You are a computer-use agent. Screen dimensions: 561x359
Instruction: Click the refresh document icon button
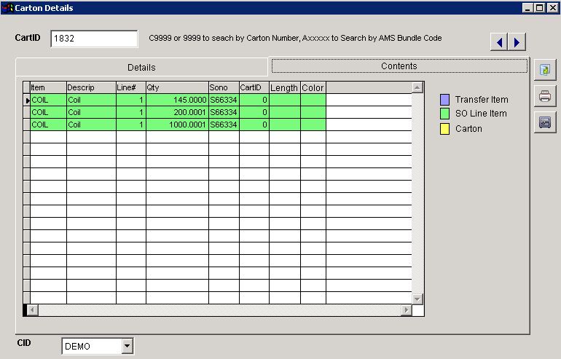(x=544, y=70)
